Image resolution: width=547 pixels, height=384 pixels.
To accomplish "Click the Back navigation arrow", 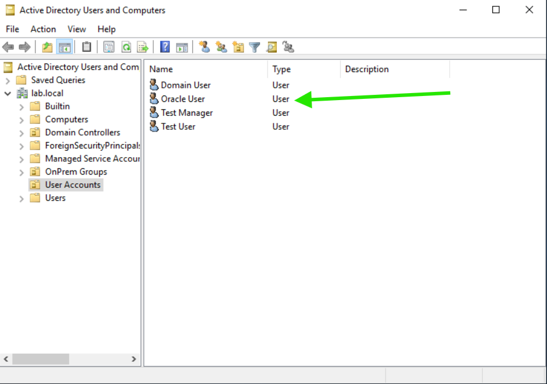I will (x=8, y=47).
